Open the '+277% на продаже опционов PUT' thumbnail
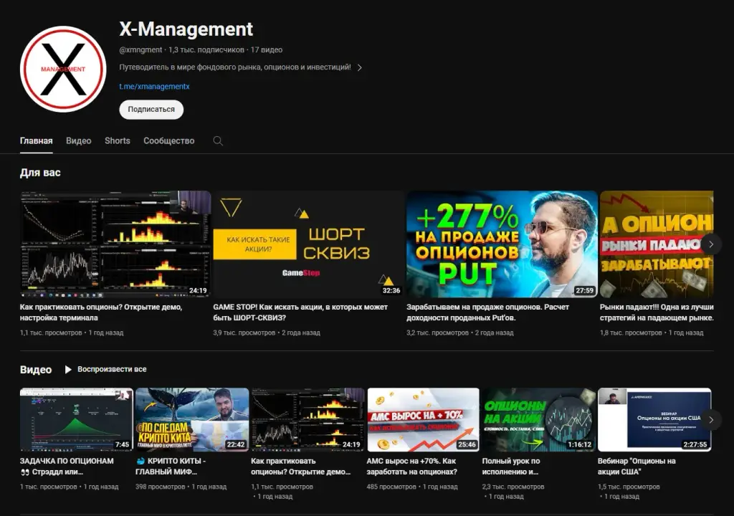734x516 pixels. tap(502, 244)
